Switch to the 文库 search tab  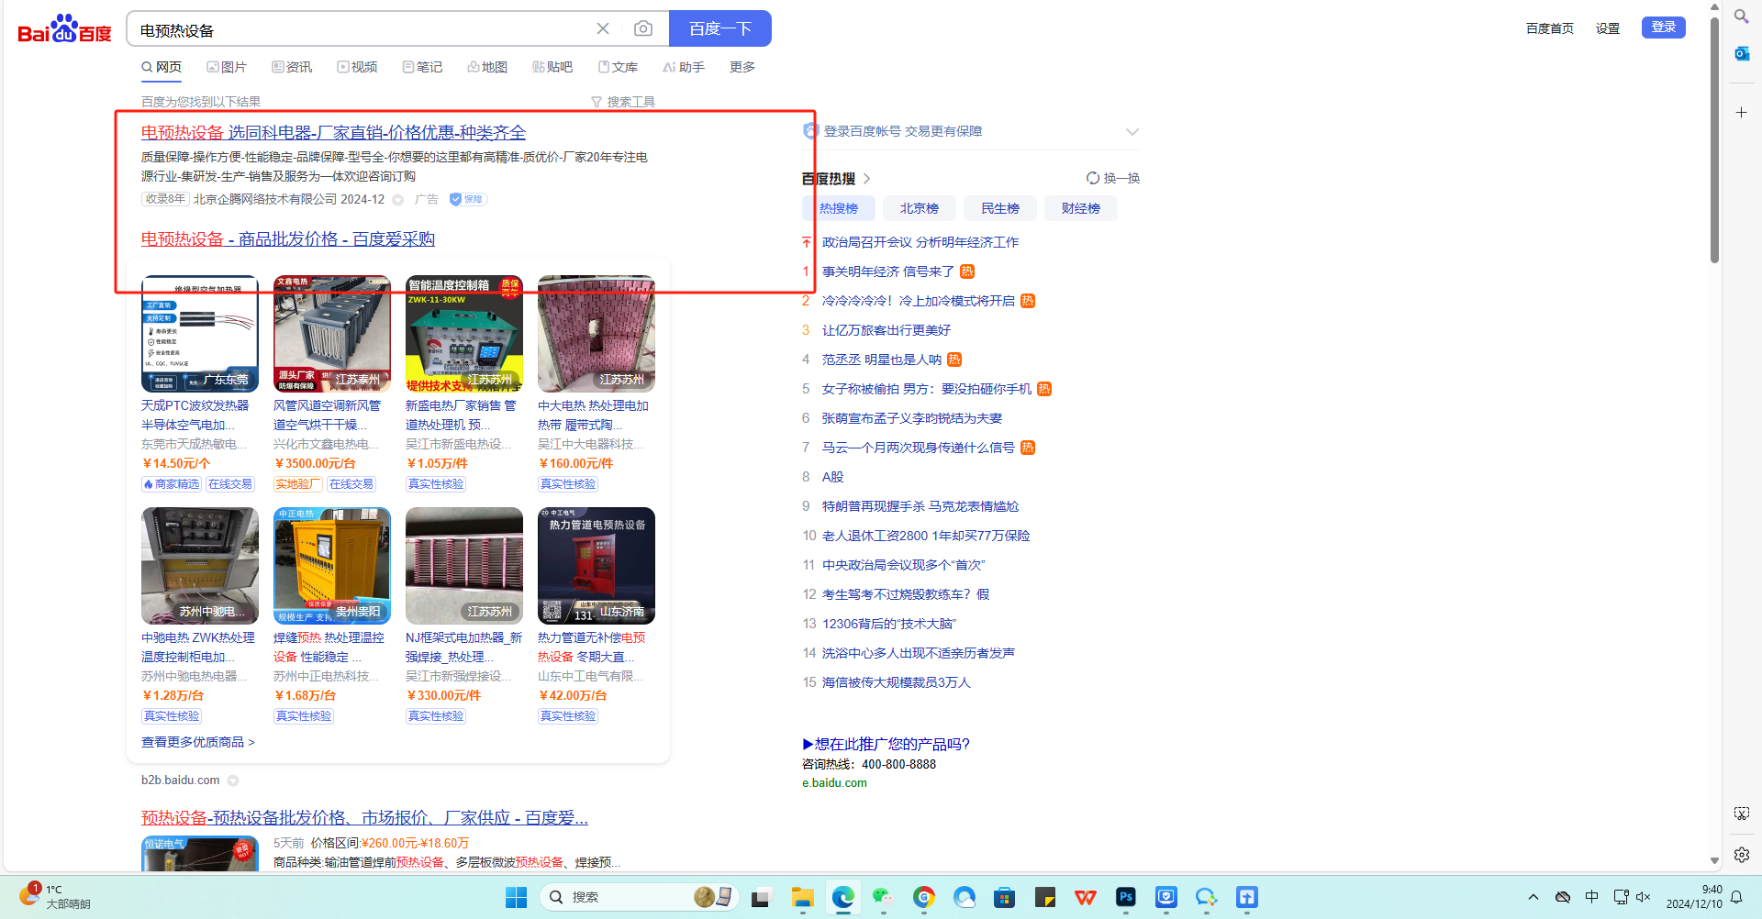(x=618, y=67)
